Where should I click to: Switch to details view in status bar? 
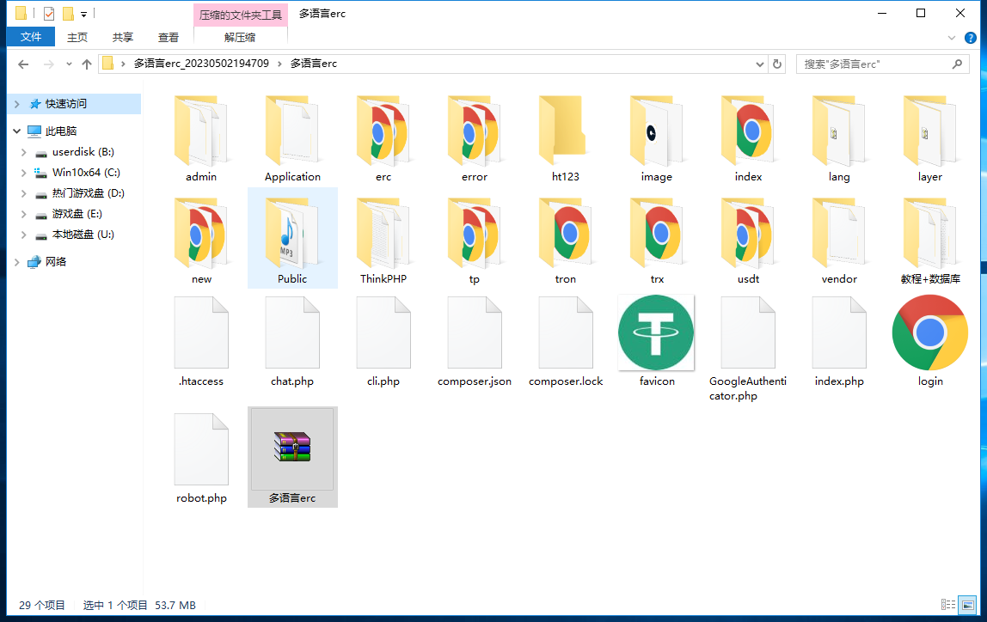click(948, 605)
